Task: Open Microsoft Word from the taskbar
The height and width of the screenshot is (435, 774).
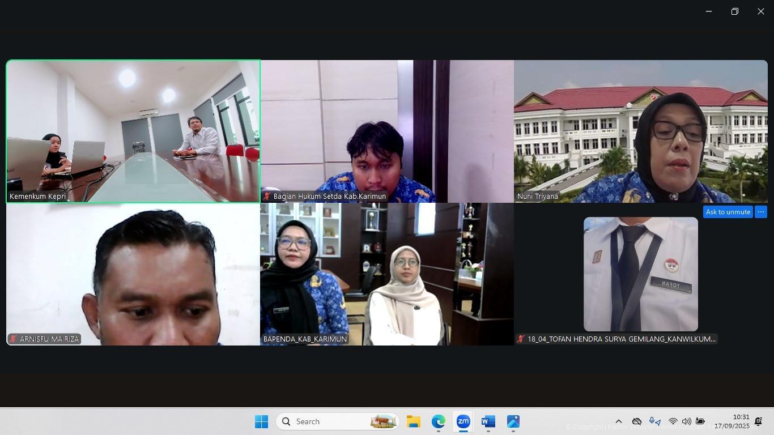Action: click(488, 421)
